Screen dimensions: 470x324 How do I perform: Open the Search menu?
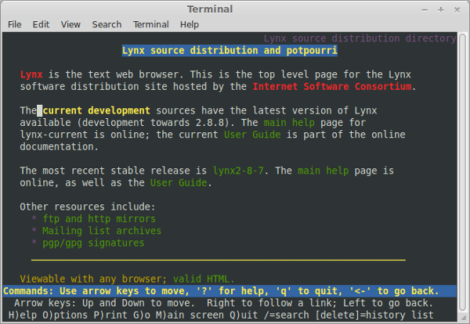[x=107, y=24]
